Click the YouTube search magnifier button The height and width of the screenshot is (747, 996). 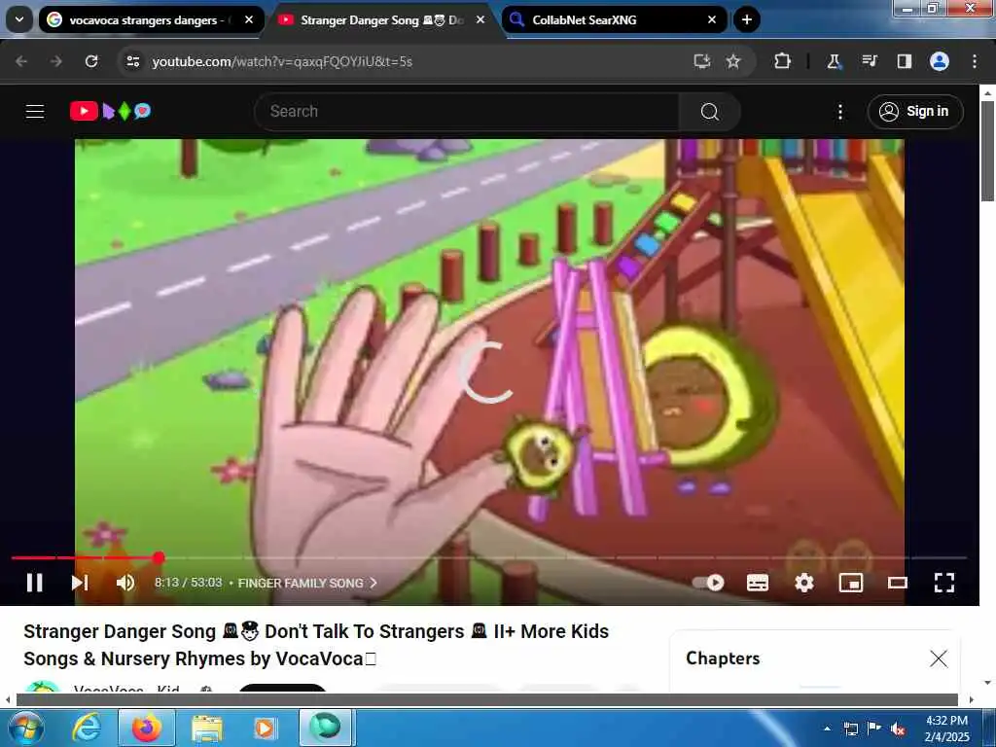click(x=709, y=112)
